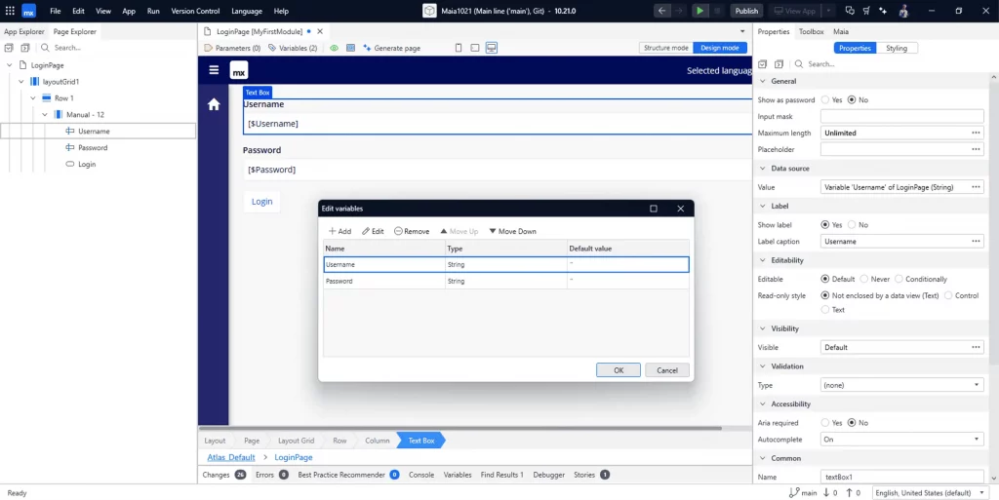Click OK in the Edit variables dialog

coord(618,370)
